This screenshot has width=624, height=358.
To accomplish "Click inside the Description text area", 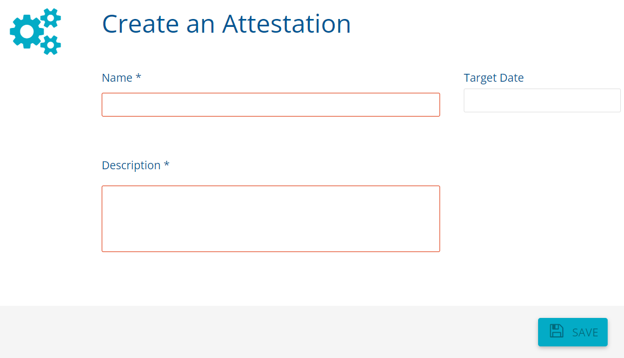I will point(270,218).
